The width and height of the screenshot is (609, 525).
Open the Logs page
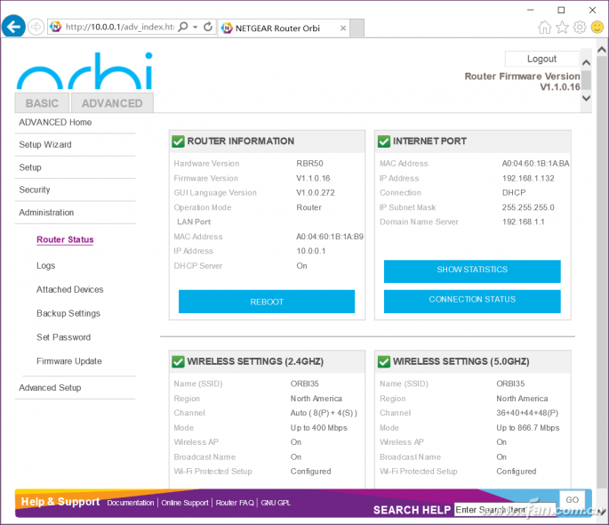tap(46, 266)
